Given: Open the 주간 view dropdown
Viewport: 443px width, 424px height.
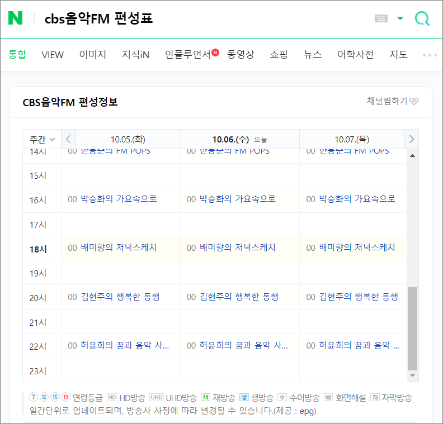Looking at the screenshot, I should tap(42, 139).
